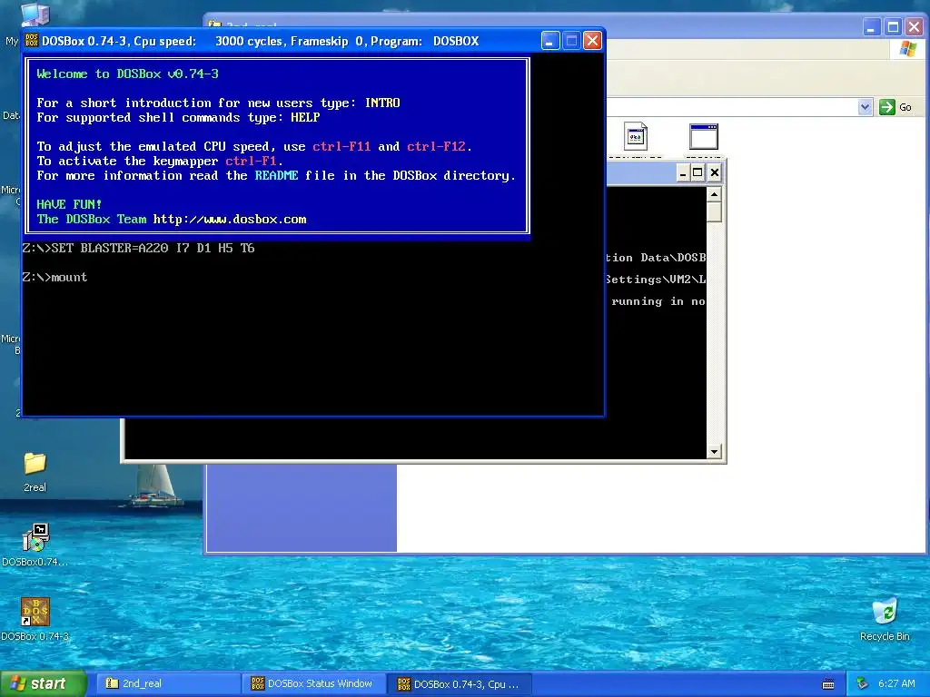
Task: Click the down arrow of the Status Window scrollbar
Action: (x=714, y=452)
